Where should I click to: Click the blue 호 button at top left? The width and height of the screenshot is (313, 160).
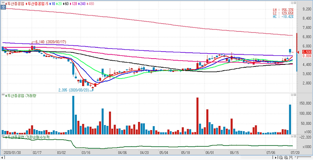(3, 7)
